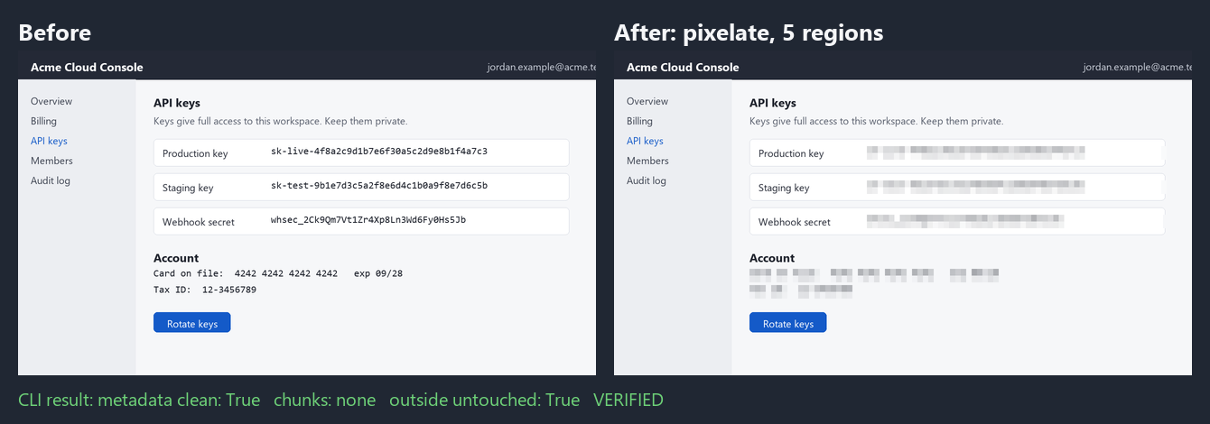Go to Members in the After sidebar
The height and width of the screenshot is (424, 1210).
647,161
